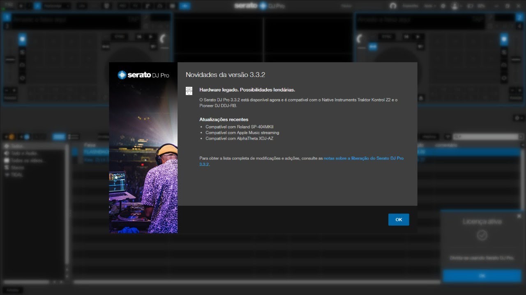Image resolution: width=526 pixels, height=295 pixels.
Task: Add a new crate with orange plus icon
Action: click(x=9, y=136)
